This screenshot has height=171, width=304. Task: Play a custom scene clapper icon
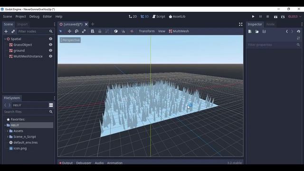[283, 17]
